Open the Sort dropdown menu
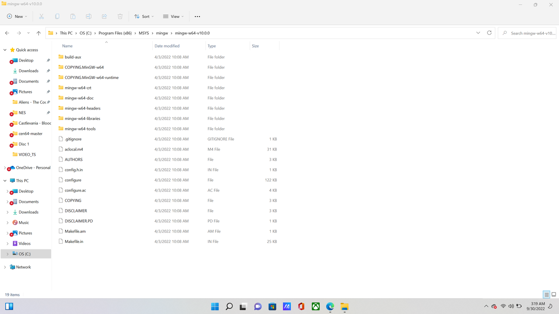The height and width of the screenshot is (314, 559). (145, 17)
